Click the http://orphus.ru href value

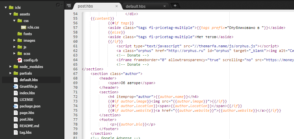[187, 51]
